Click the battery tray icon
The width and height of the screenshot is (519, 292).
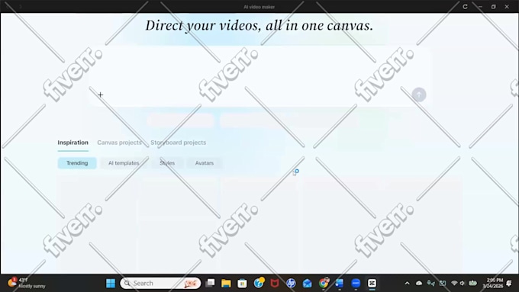tap(472, 283)
